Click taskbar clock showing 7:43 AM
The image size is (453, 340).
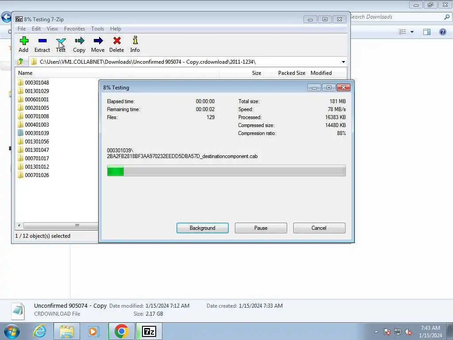point(430,332)
